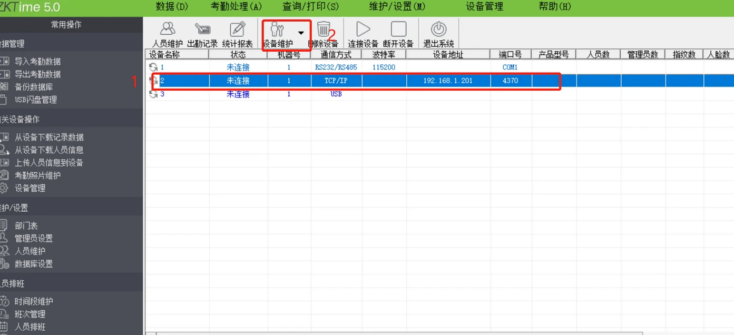Click 上传人员信息到设备 in sidebar

(x=49, y=163)
